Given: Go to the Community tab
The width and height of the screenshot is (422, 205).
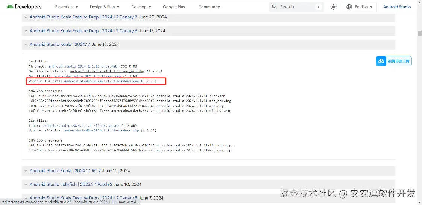Looking at the screenshot, I should 209,7.
